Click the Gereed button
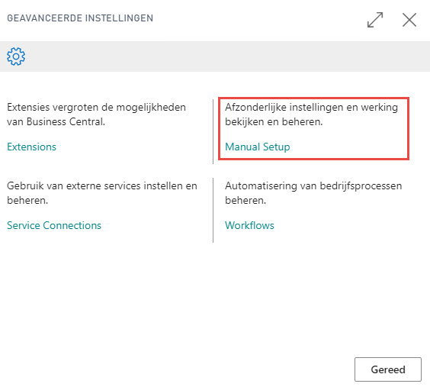Viewport: 430px width, 387px height. [388, 369]
